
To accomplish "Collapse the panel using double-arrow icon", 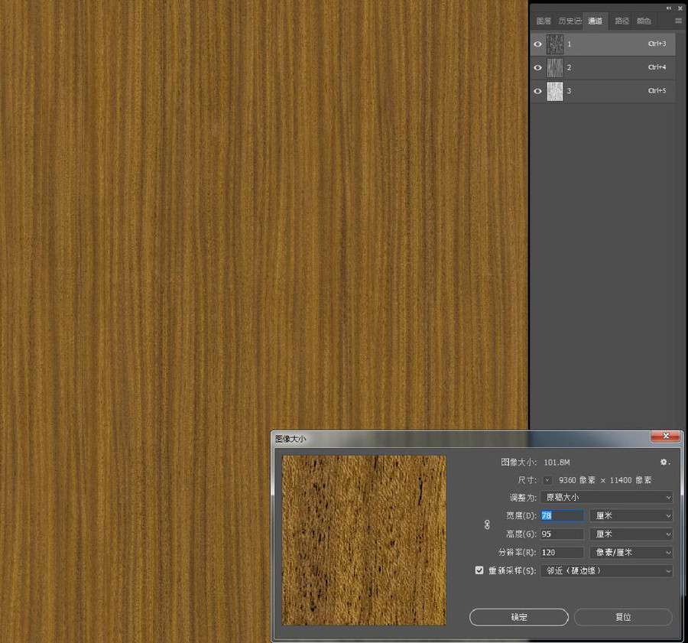I will (668, 8).
